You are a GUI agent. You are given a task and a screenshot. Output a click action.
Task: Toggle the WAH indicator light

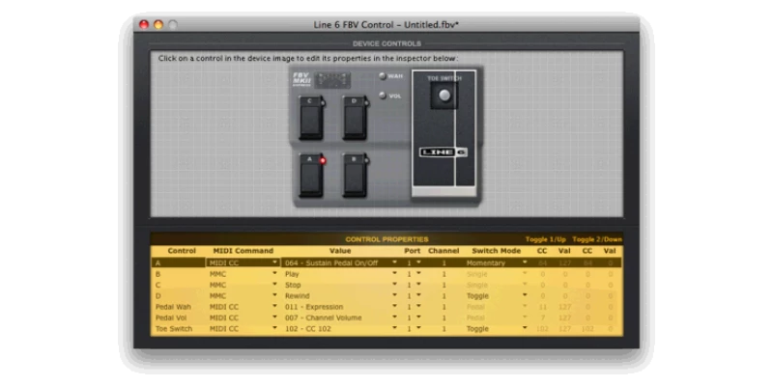(383, 76)
